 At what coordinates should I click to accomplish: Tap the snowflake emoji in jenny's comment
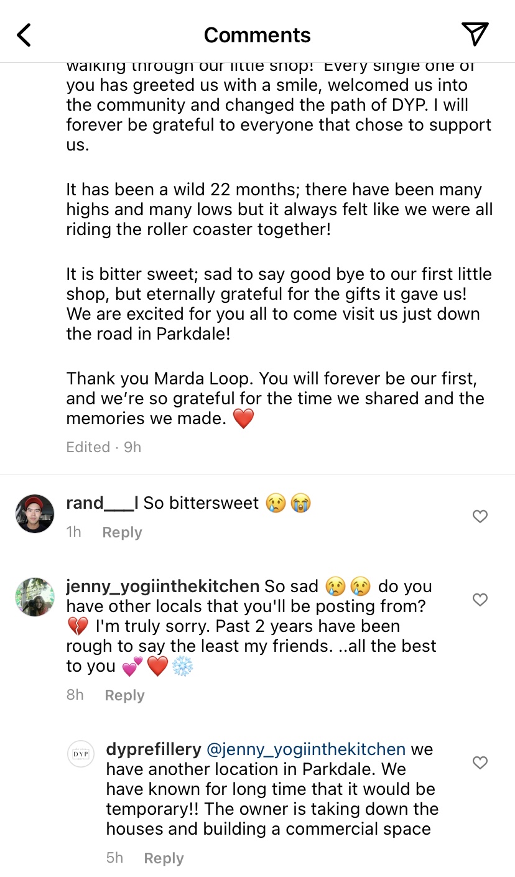click(x=182, y=667)
